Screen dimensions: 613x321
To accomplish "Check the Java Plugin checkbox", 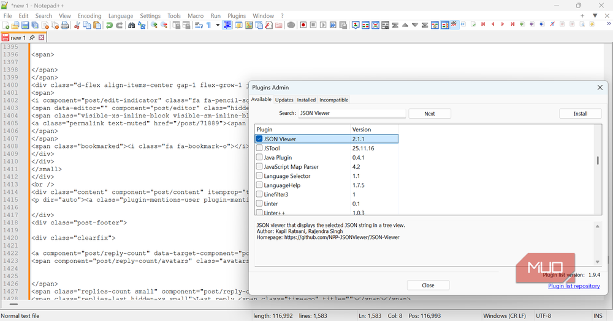I will [x=259, y=157].
